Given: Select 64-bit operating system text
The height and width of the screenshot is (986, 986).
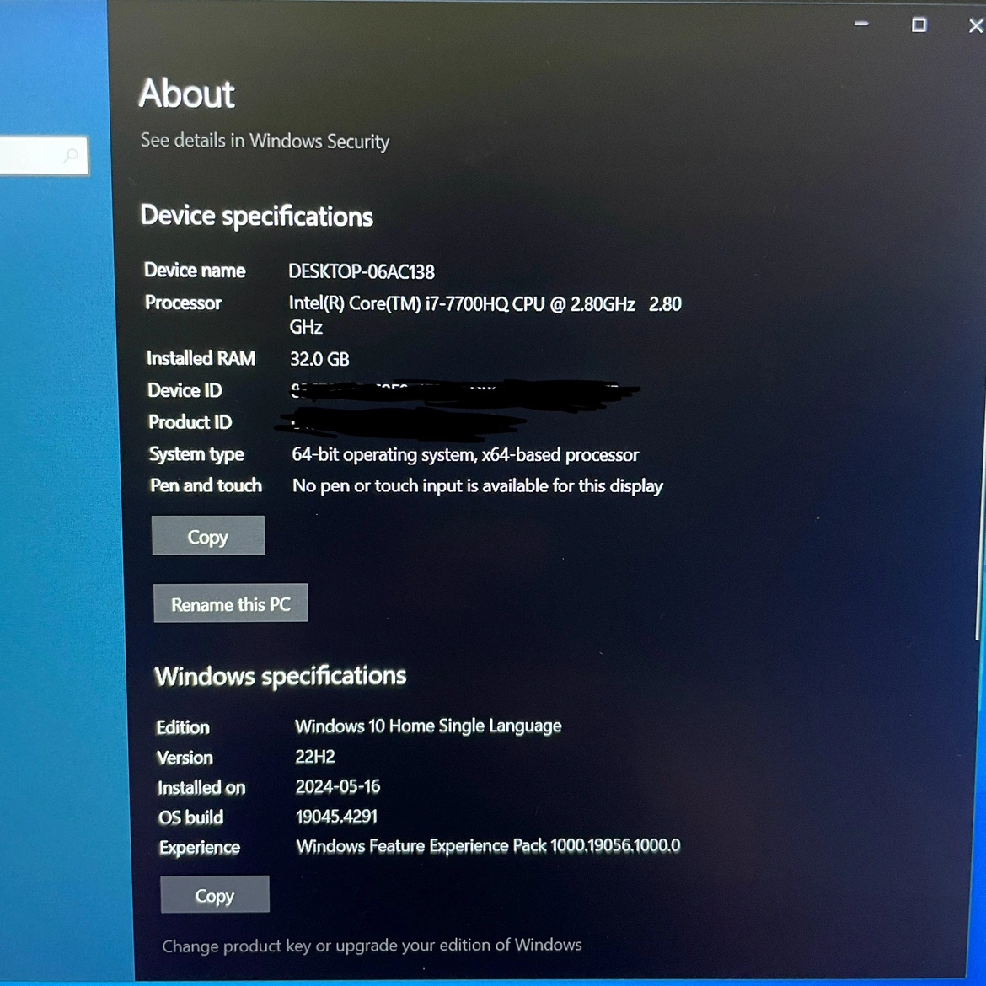Looking at the screenshot, I should click(x=465, y=454).
